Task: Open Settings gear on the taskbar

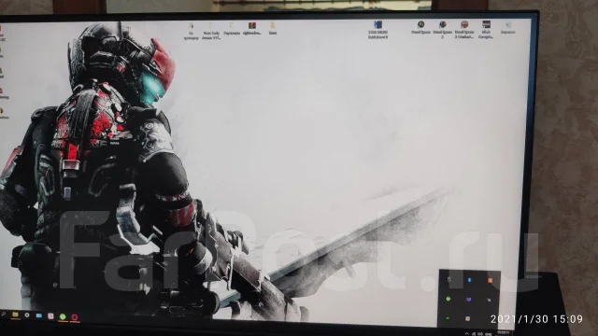Action: [27, 315]
